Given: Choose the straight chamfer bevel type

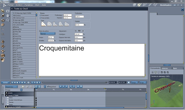Looking at the screenshot, I should click(44, 24).
